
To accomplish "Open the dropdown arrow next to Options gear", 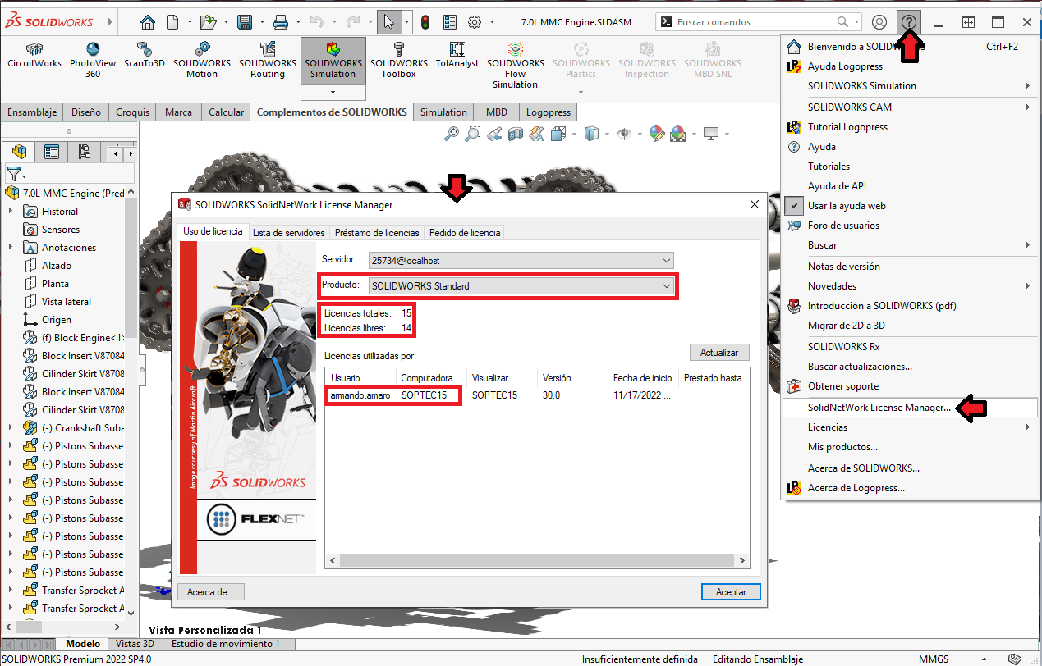I will coord(492,22).
